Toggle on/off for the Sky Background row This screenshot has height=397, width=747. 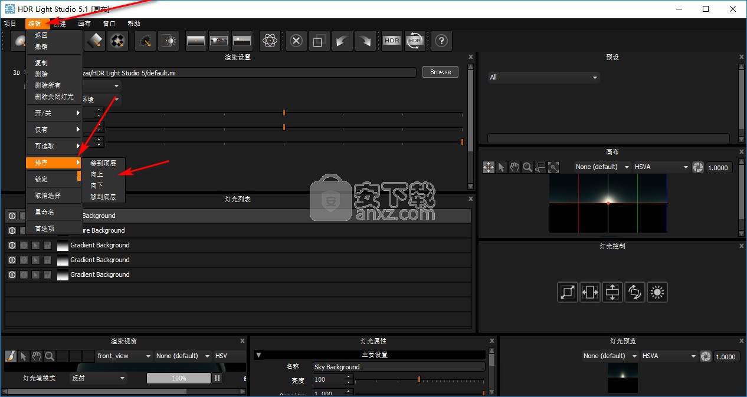[12, 216]
